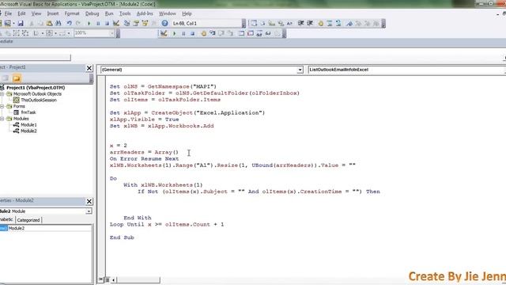Open the Edit menu
Image resolution: width=506 pixels, height=285 pixels.
click(x=21, y=13)
